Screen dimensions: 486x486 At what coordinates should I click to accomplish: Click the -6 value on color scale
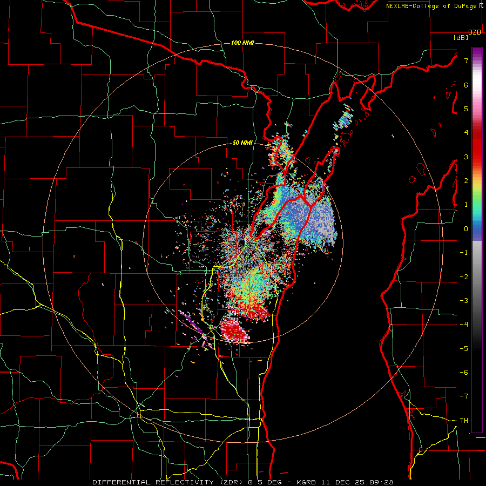(x=464, y=372)
